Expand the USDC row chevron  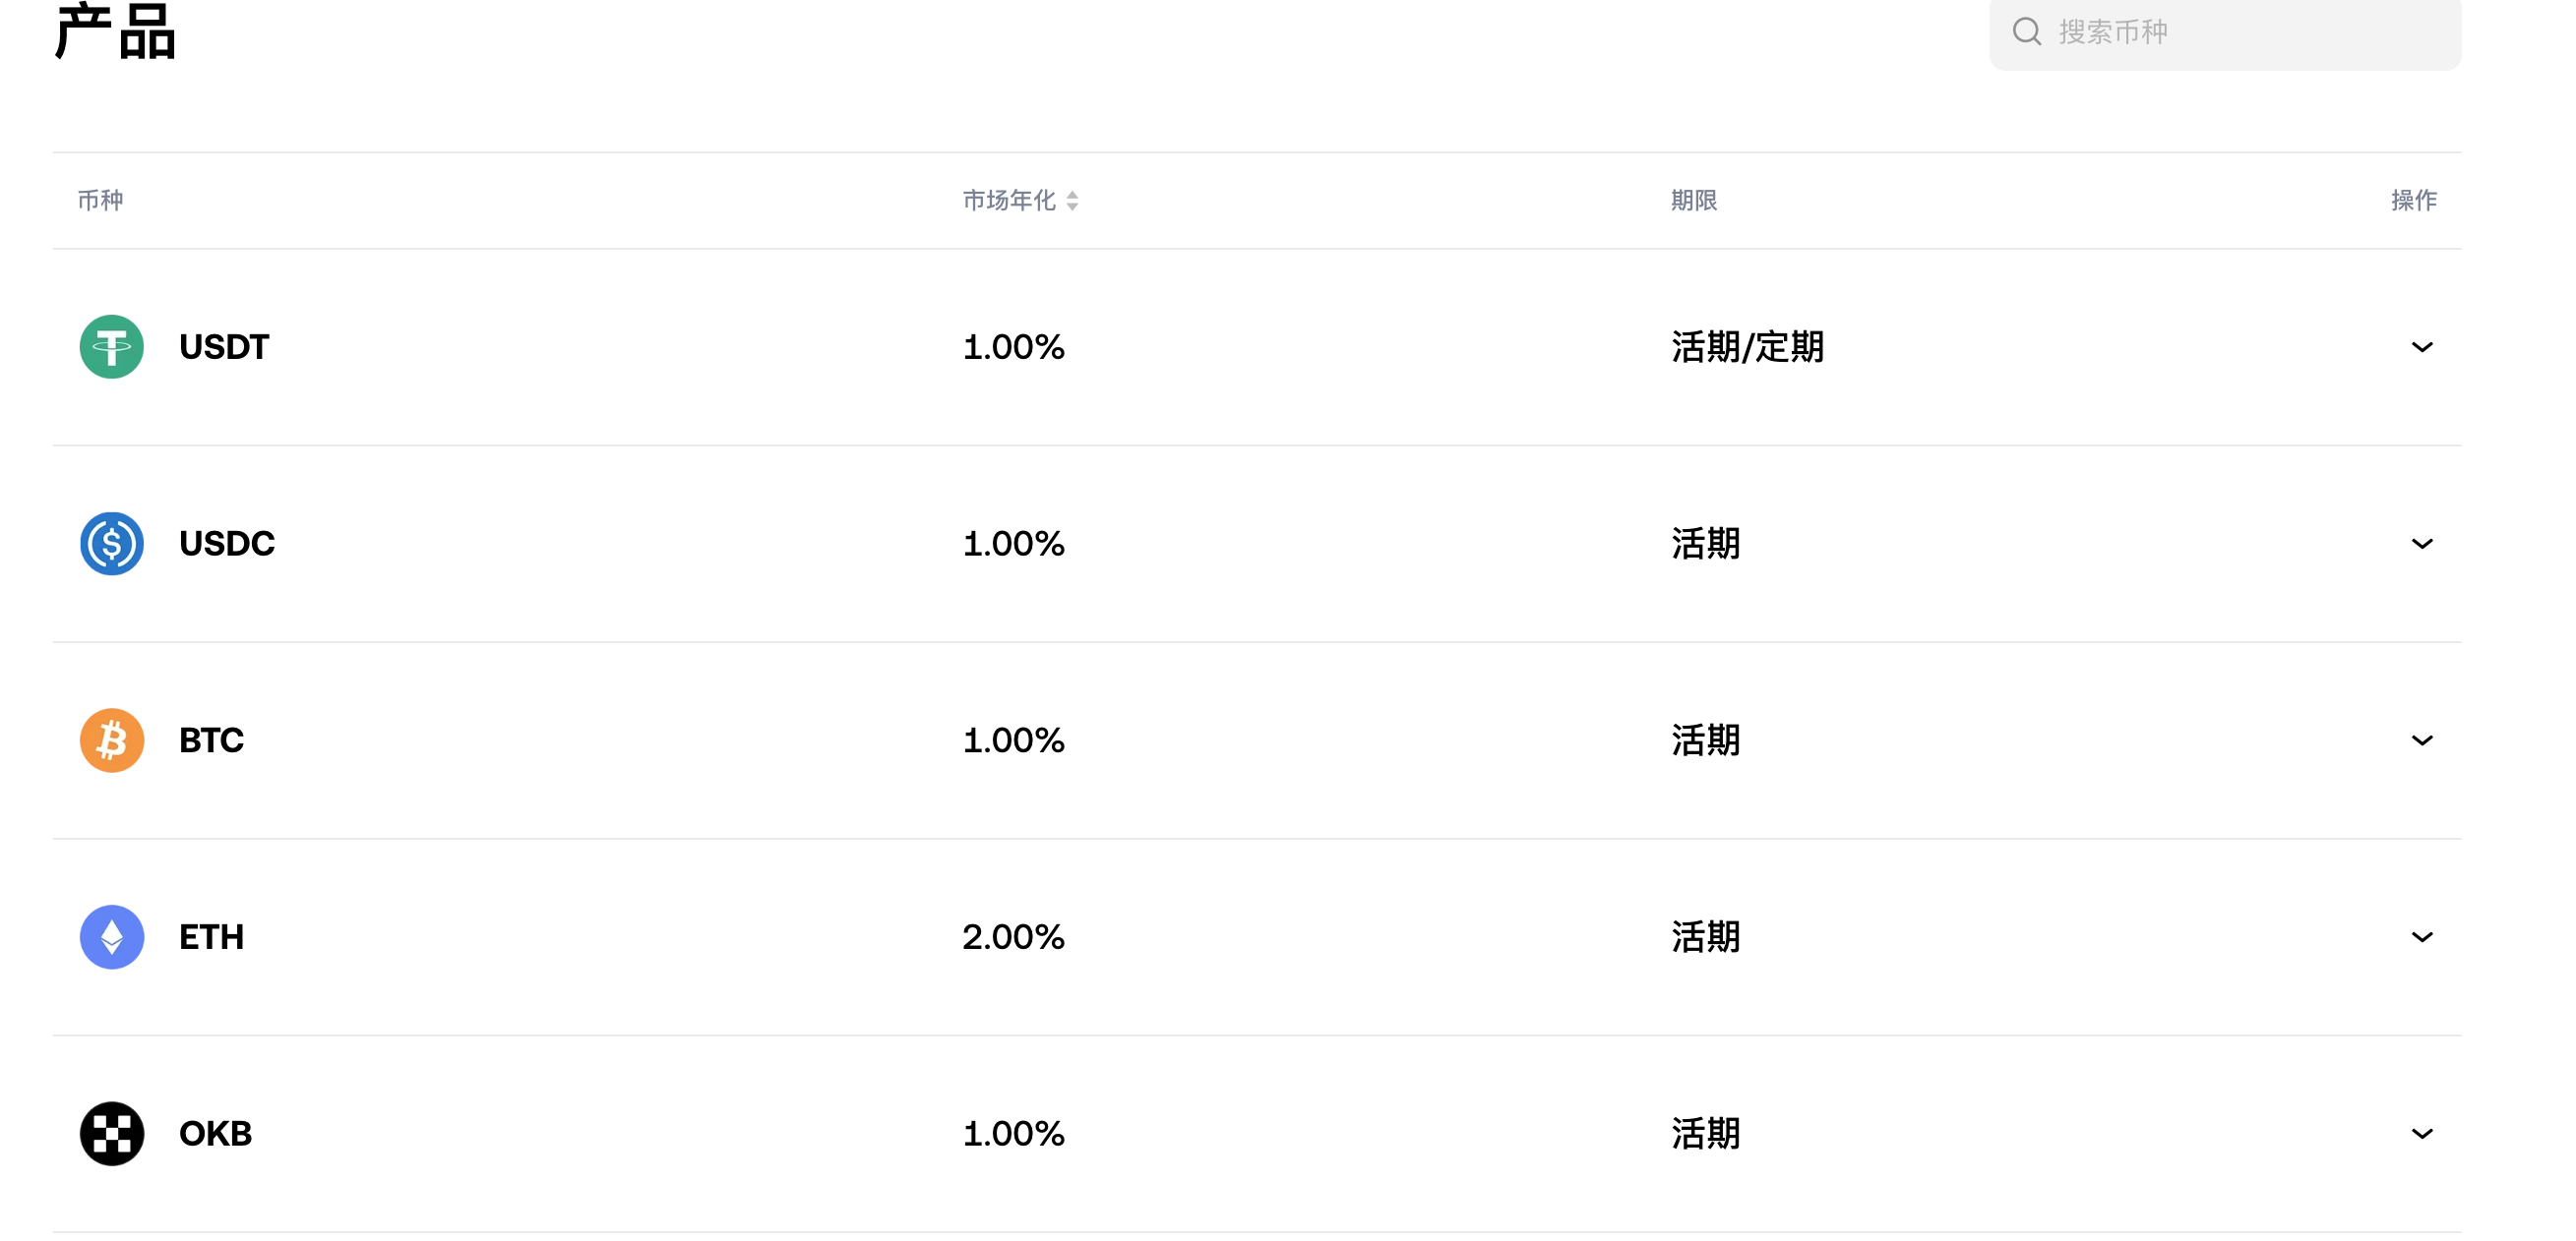[x=2421, y=545]
